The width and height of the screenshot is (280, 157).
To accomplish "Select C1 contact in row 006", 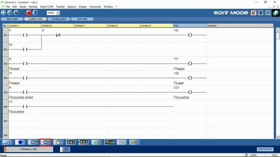I will click(25, 106).
